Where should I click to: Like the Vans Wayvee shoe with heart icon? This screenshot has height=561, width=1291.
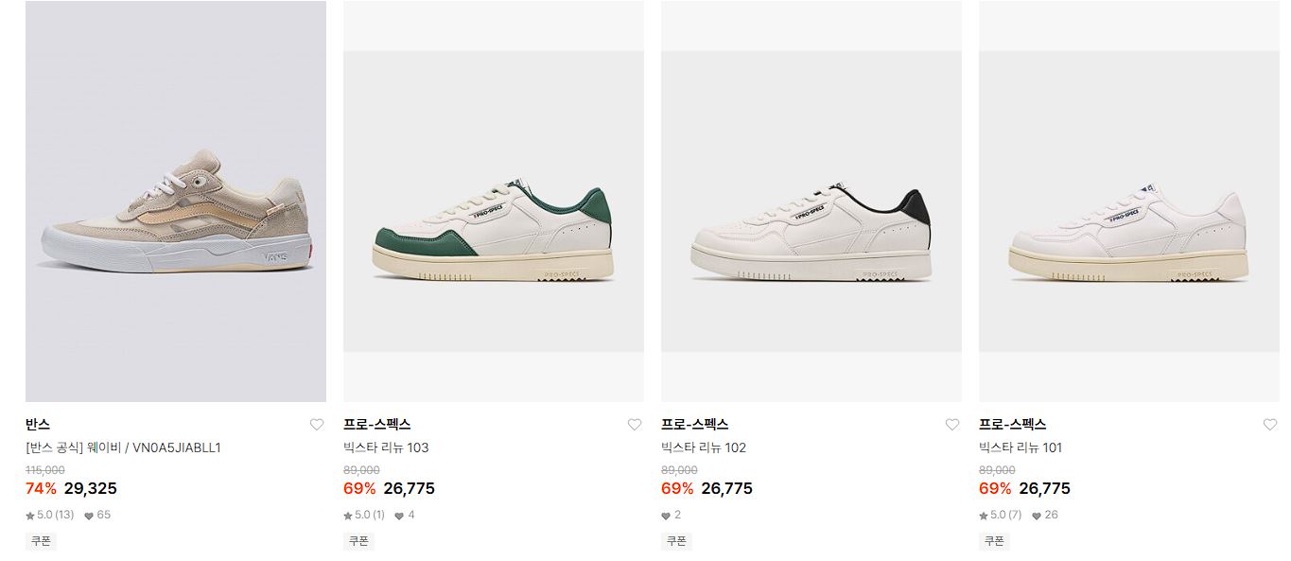[317, 425]
